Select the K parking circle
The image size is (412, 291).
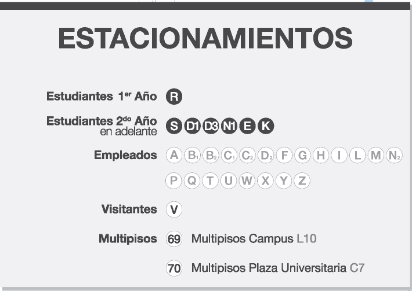pos(266,126)
